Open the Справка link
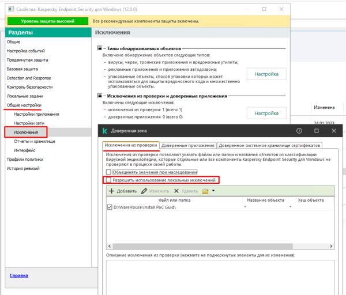Image resolution: width=346 pixels, height=295 pixels. 19,275
